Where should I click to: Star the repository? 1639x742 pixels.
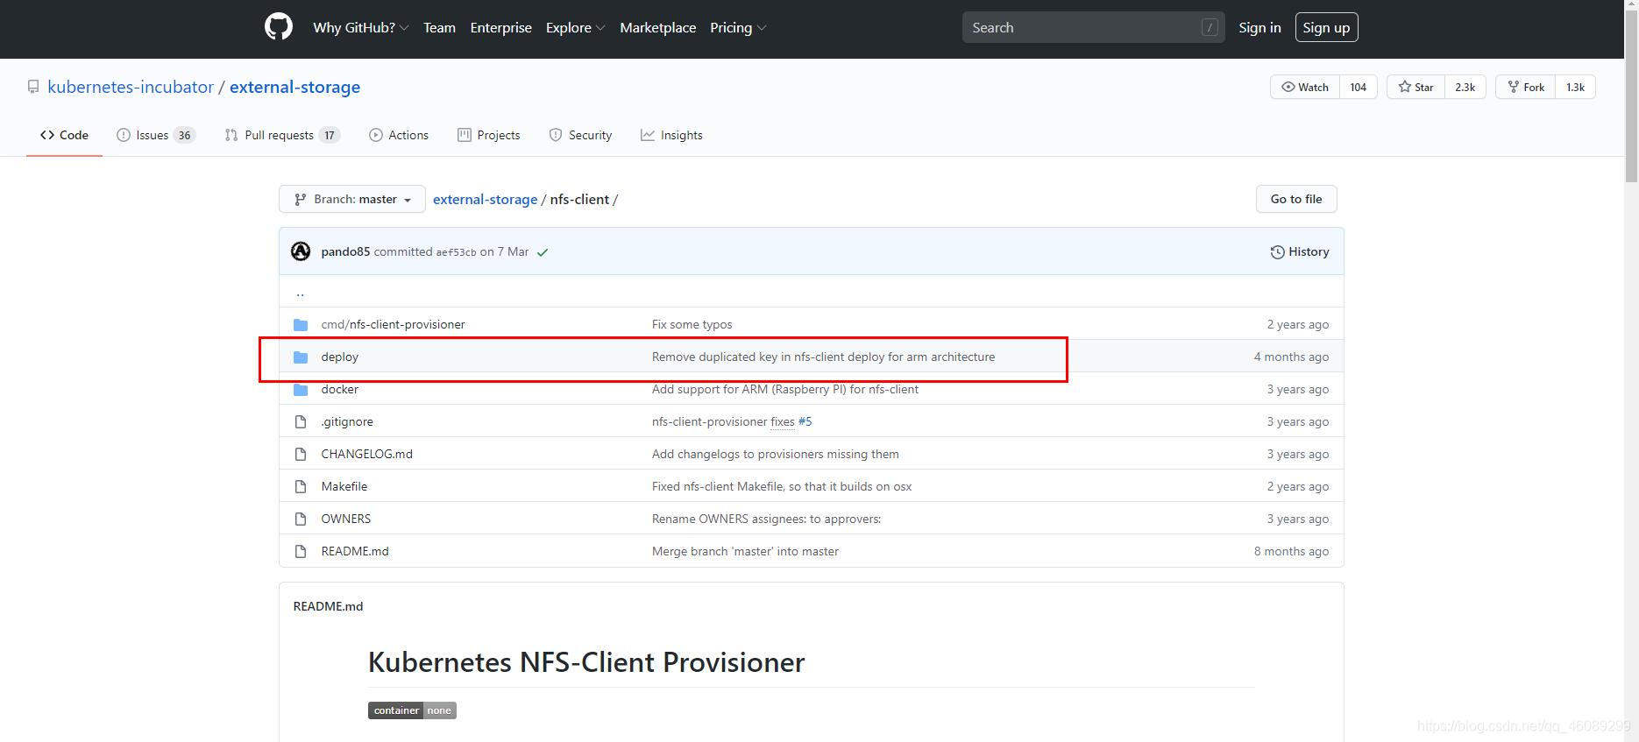click(x=1415, y=87)
